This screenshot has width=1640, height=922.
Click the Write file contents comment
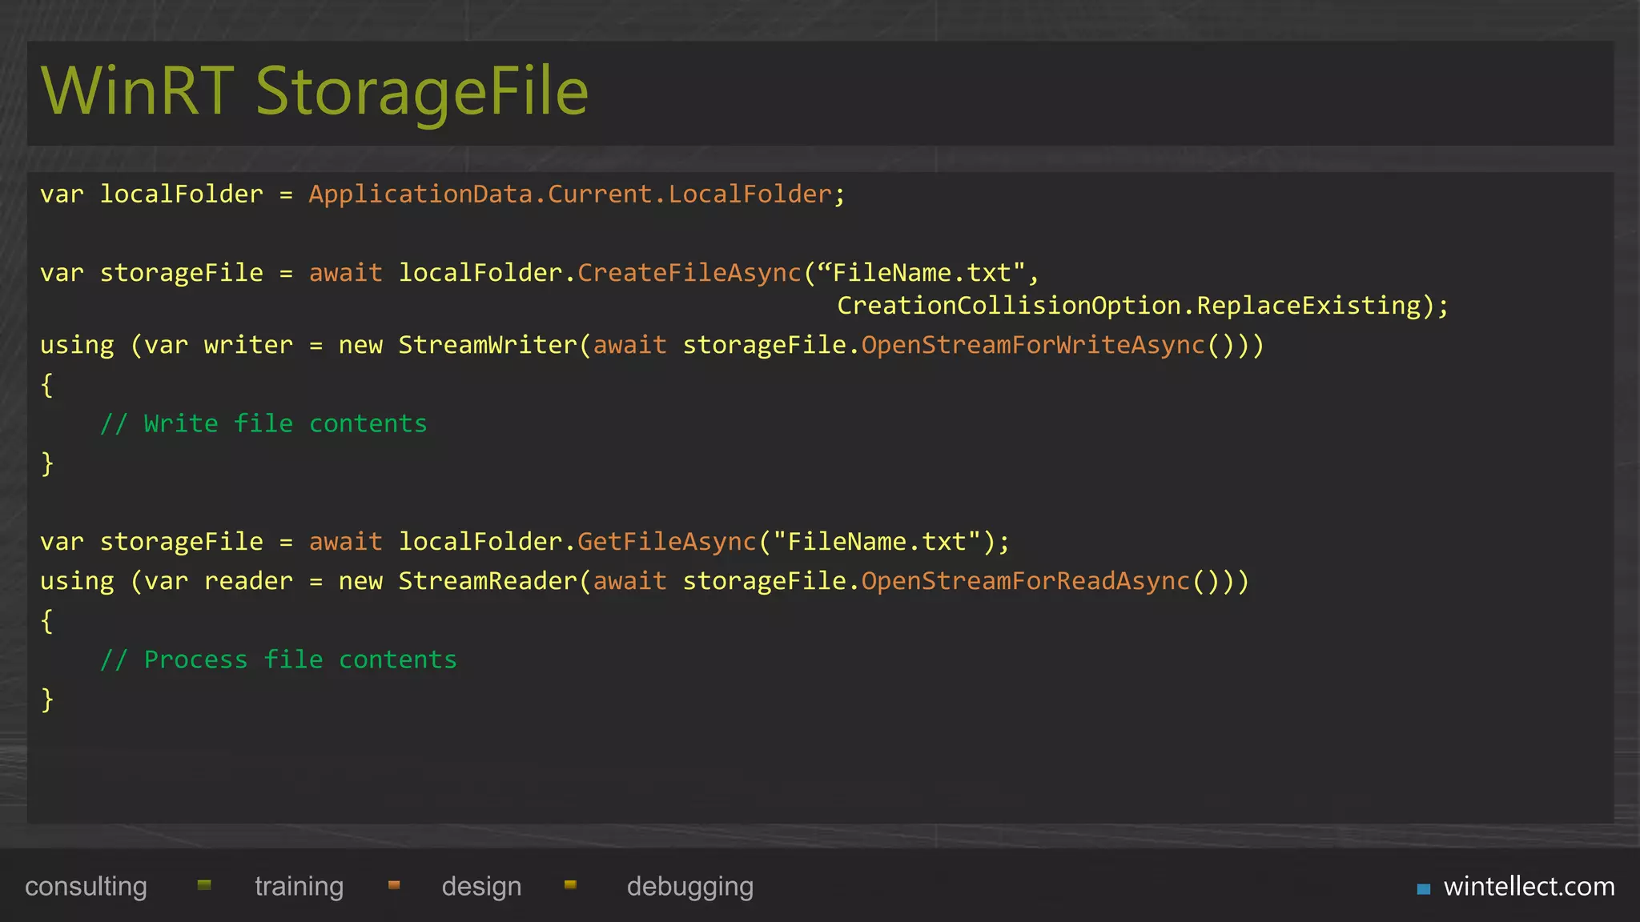(x=264, y=423)
